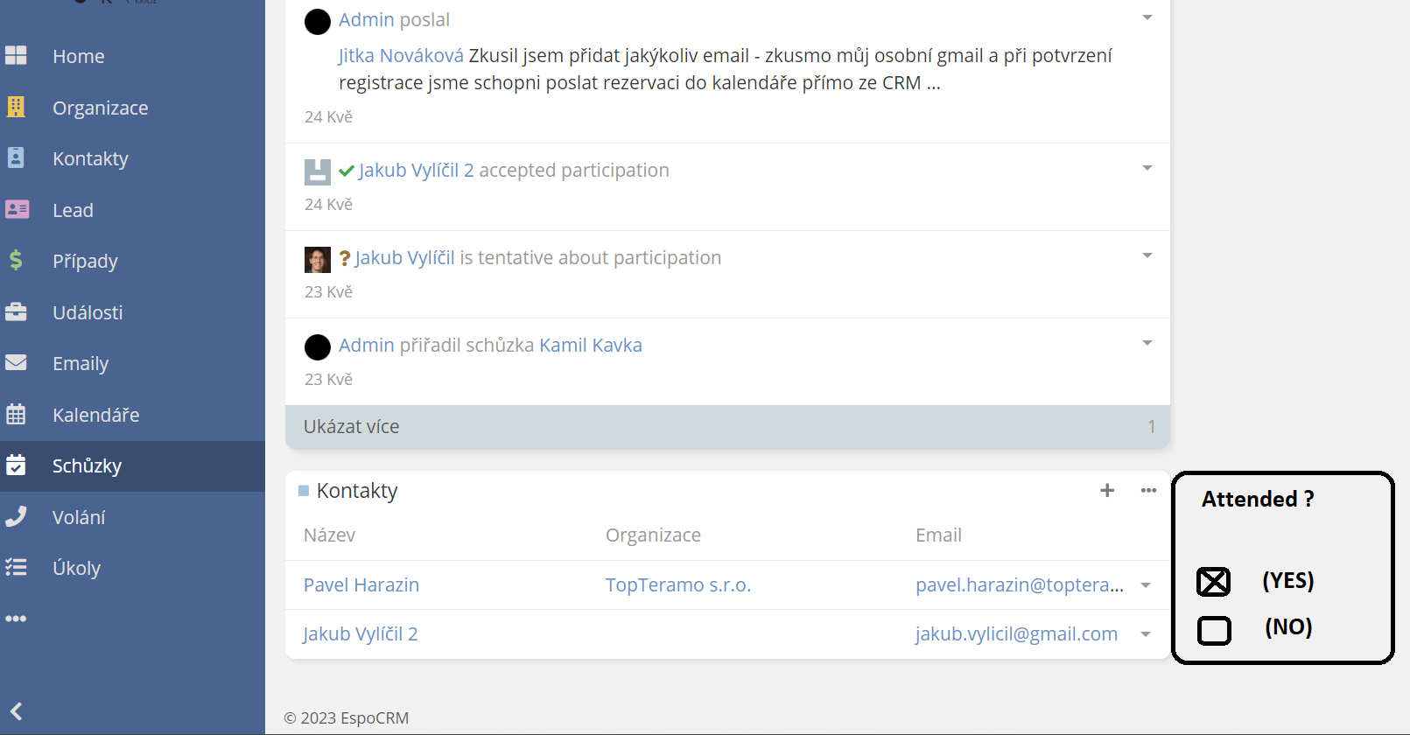The width and height of the screenshot is (1410, 735).
Task: Toggle the Attended YES checkbox
Action: [1213, 582]
